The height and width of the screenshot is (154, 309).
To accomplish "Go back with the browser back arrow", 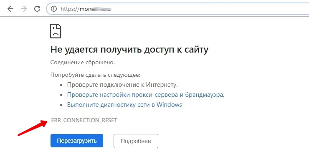I will [x=10, y=9].
